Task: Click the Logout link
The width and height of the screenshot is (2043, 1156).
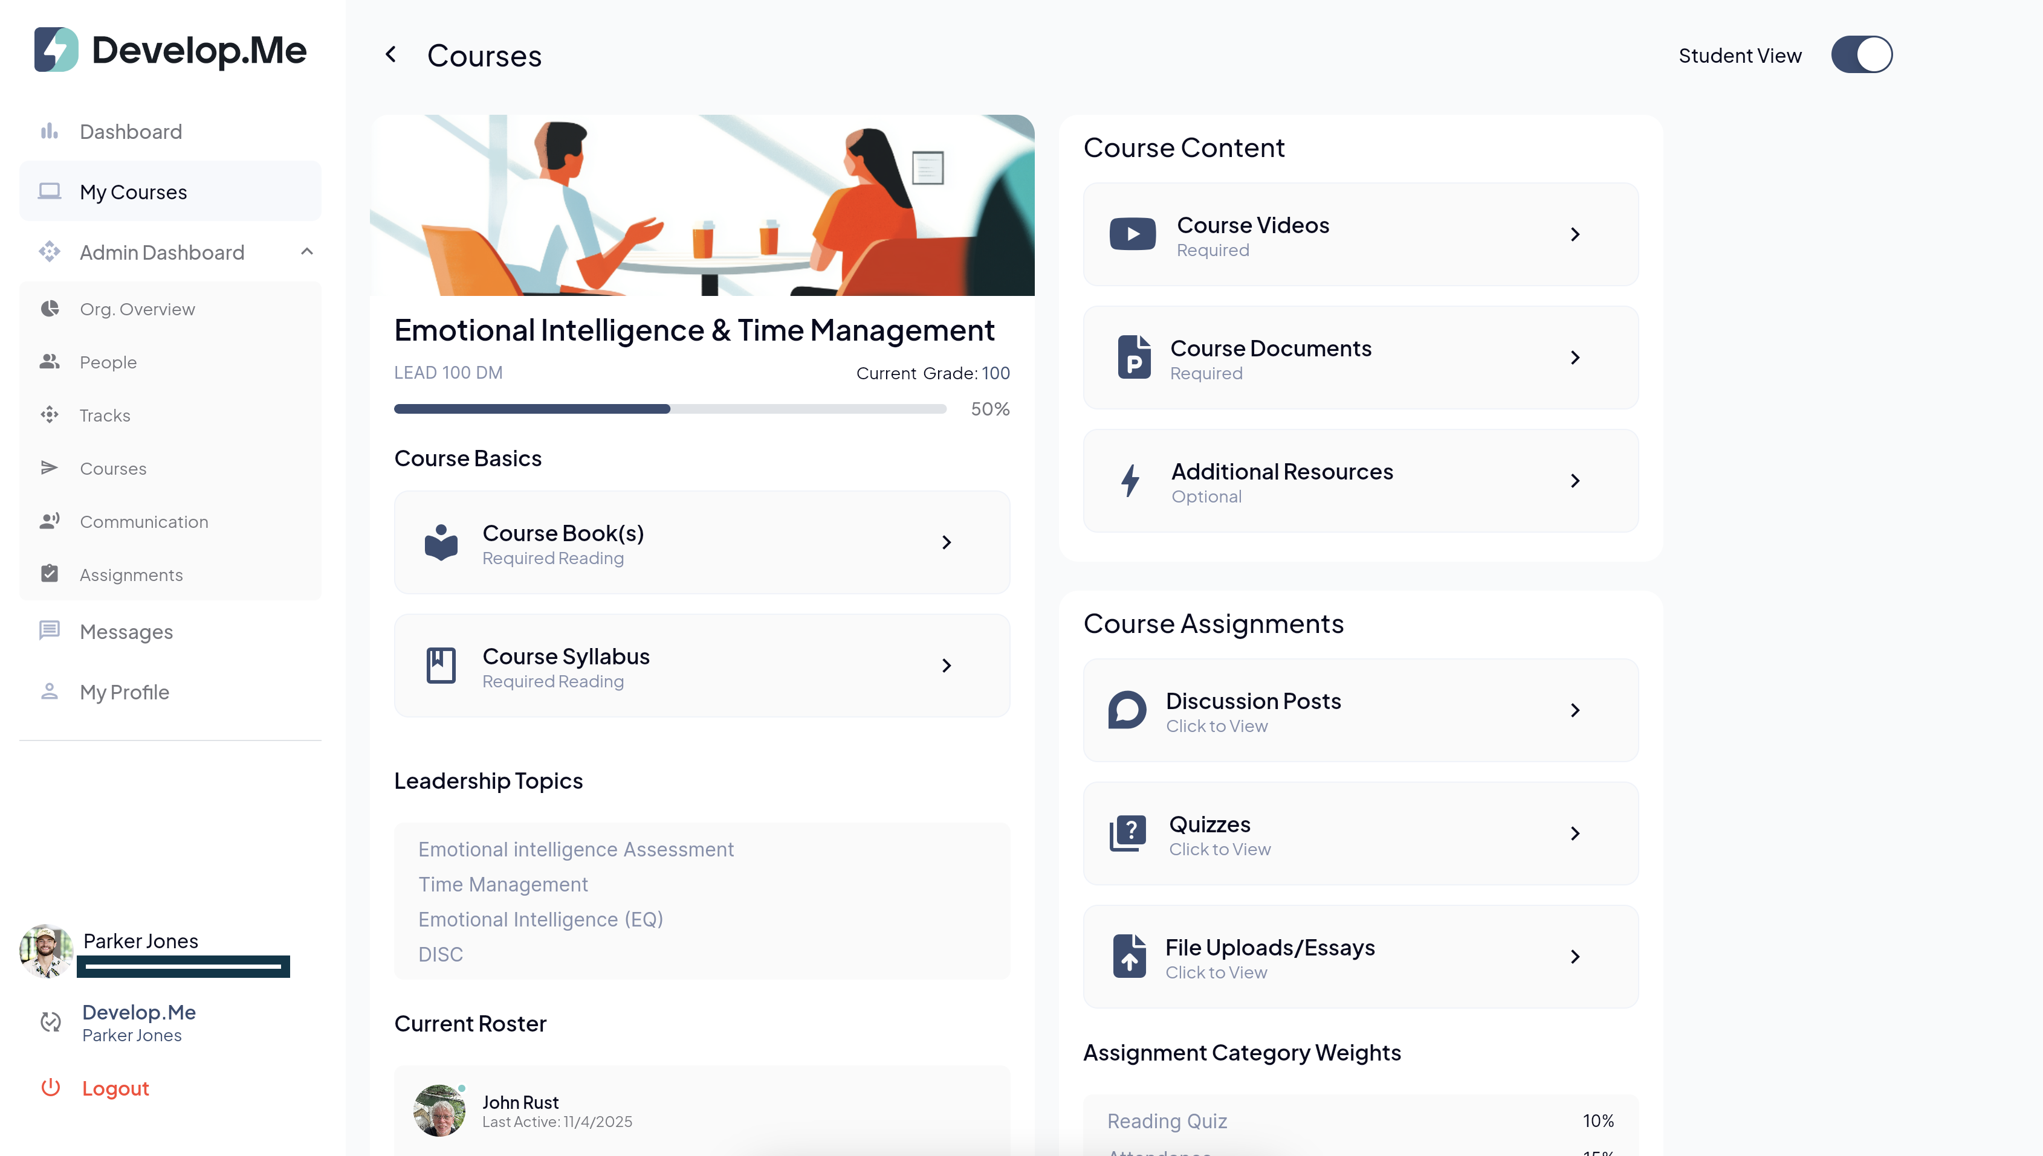Action: 115,1088
